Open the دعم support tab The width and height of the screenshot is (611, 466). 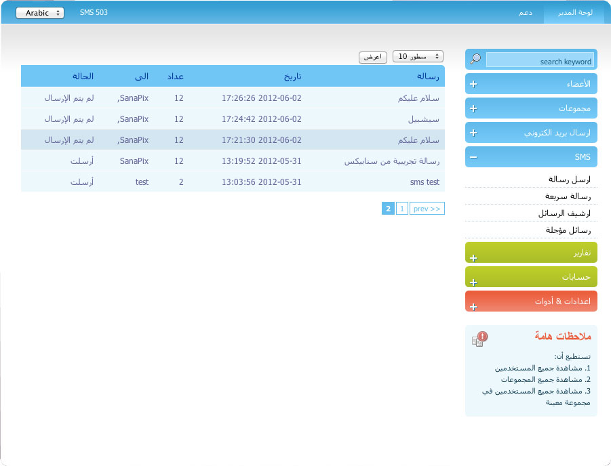click(526, 13)
